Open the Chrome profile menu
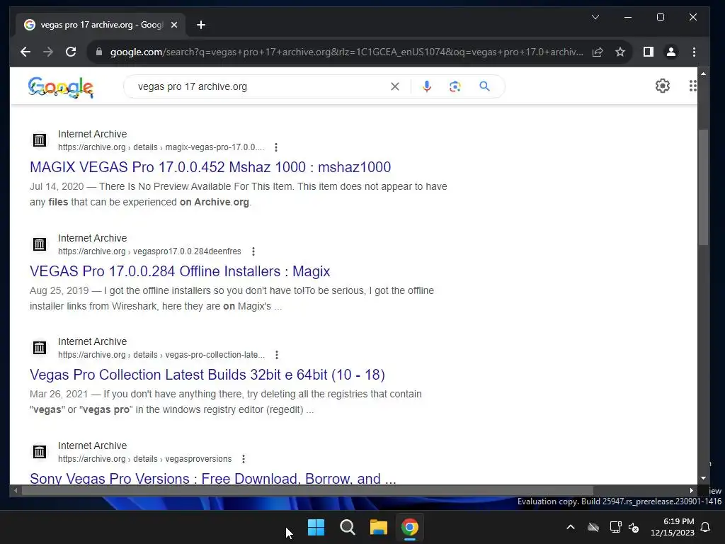Screen dimensions: 725x544 pyautogui.click(x=671, y=52)
